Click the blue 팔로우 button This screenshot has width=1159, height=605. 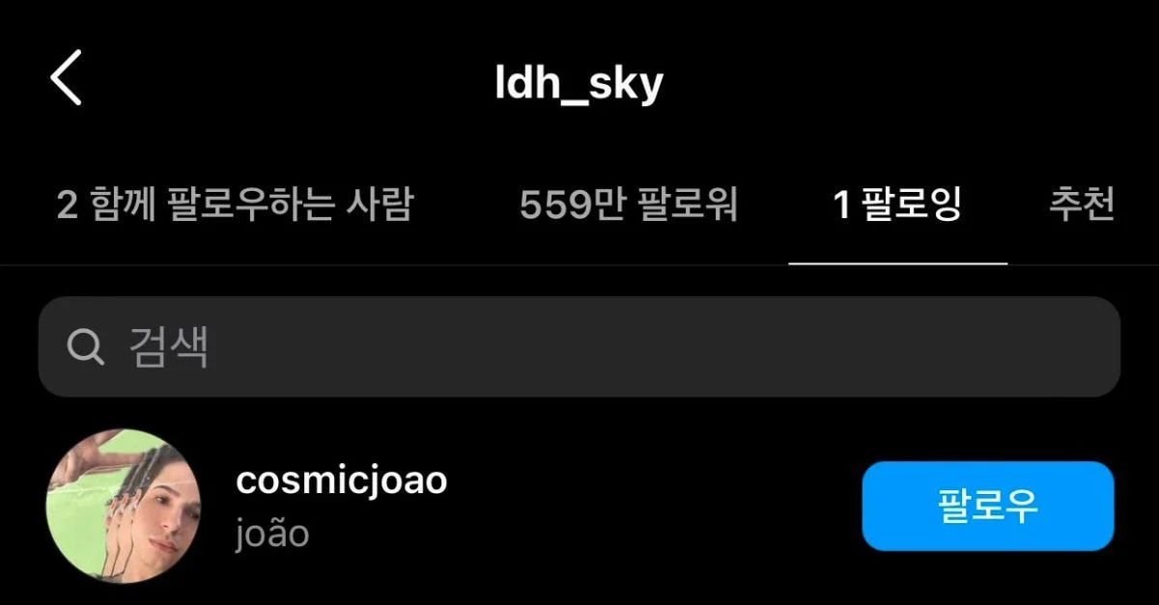point(988,506)
